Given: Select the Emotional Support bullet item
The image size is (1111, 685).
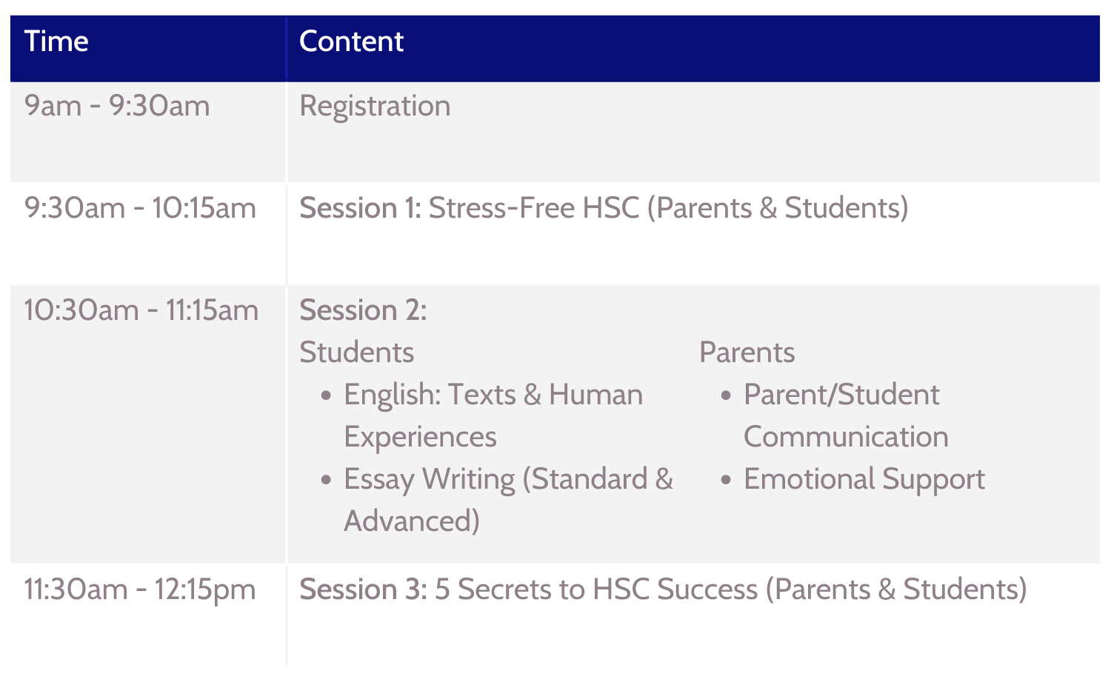Looking at the screenshot, I should pyautogui.click(x=853, y=480).
